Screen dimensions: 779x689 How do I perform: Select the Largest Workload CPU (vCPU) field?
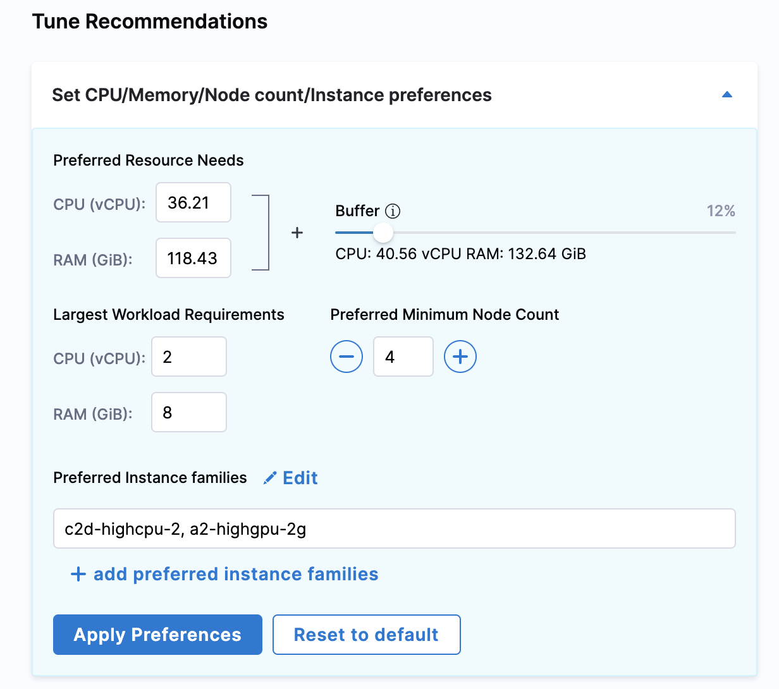[189, 357]
